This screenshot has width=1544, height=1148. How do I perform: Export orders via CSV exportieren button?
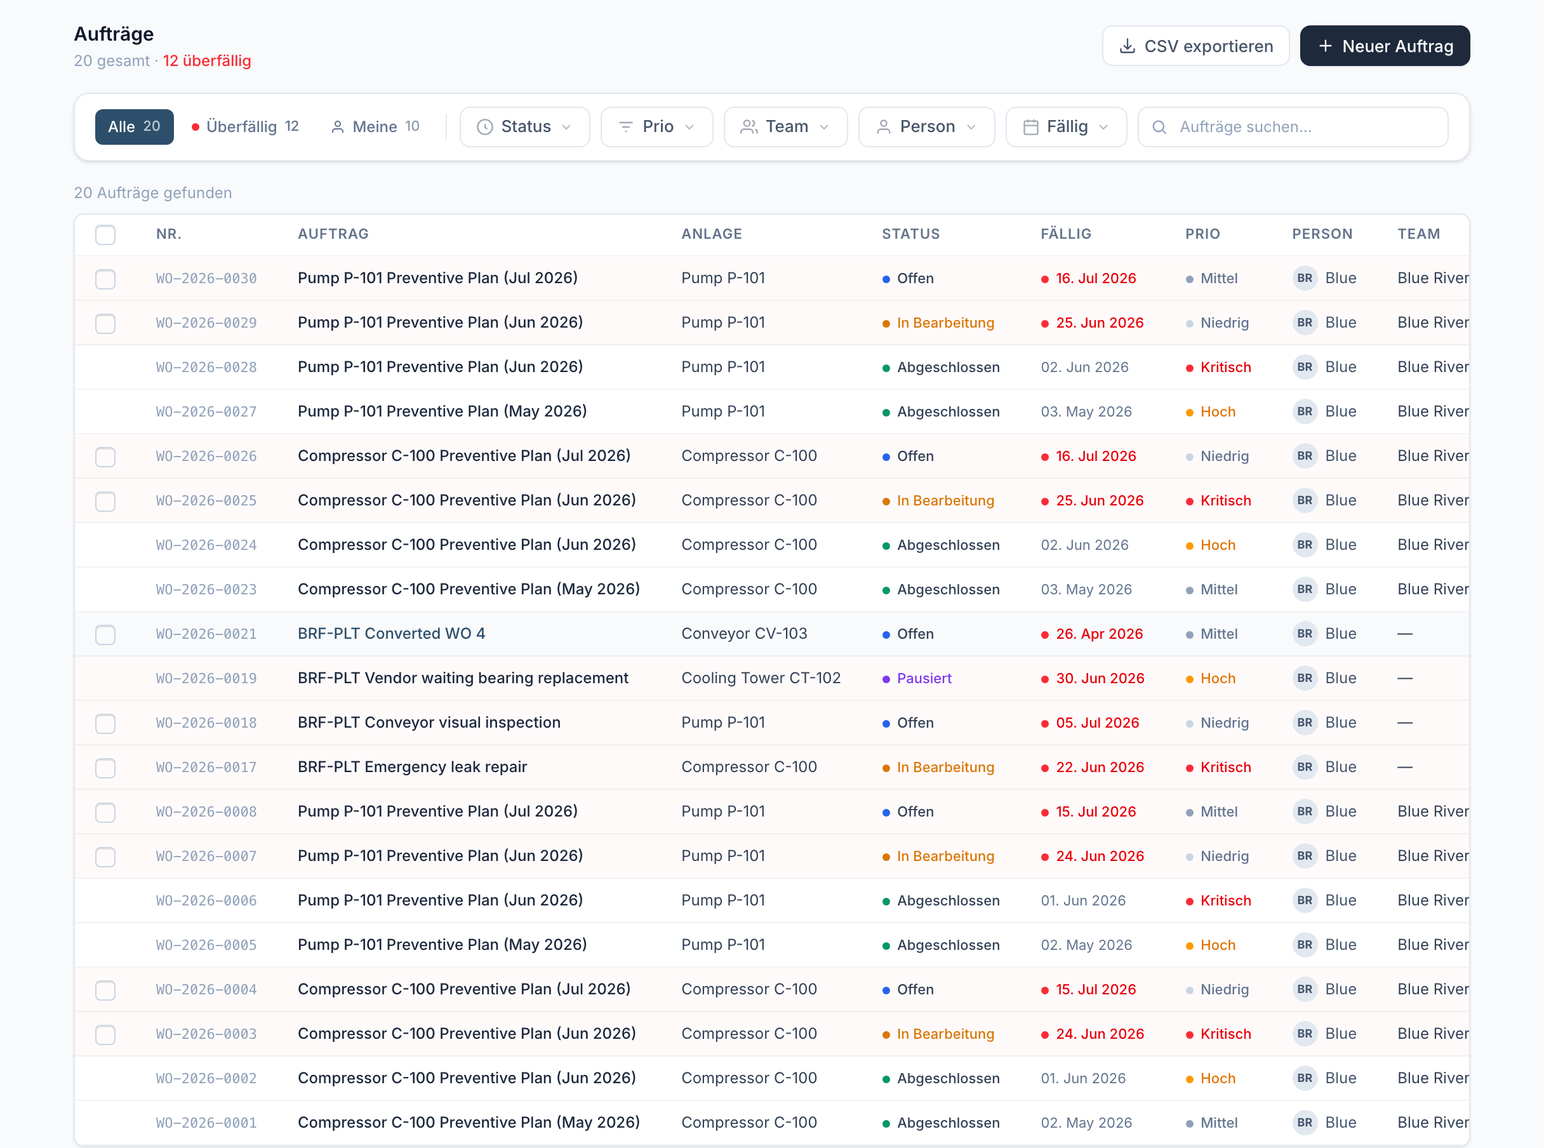(1195, 46)
